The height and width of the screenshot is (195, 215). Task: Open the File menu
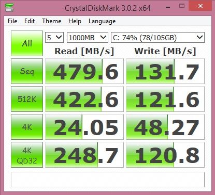12,21
